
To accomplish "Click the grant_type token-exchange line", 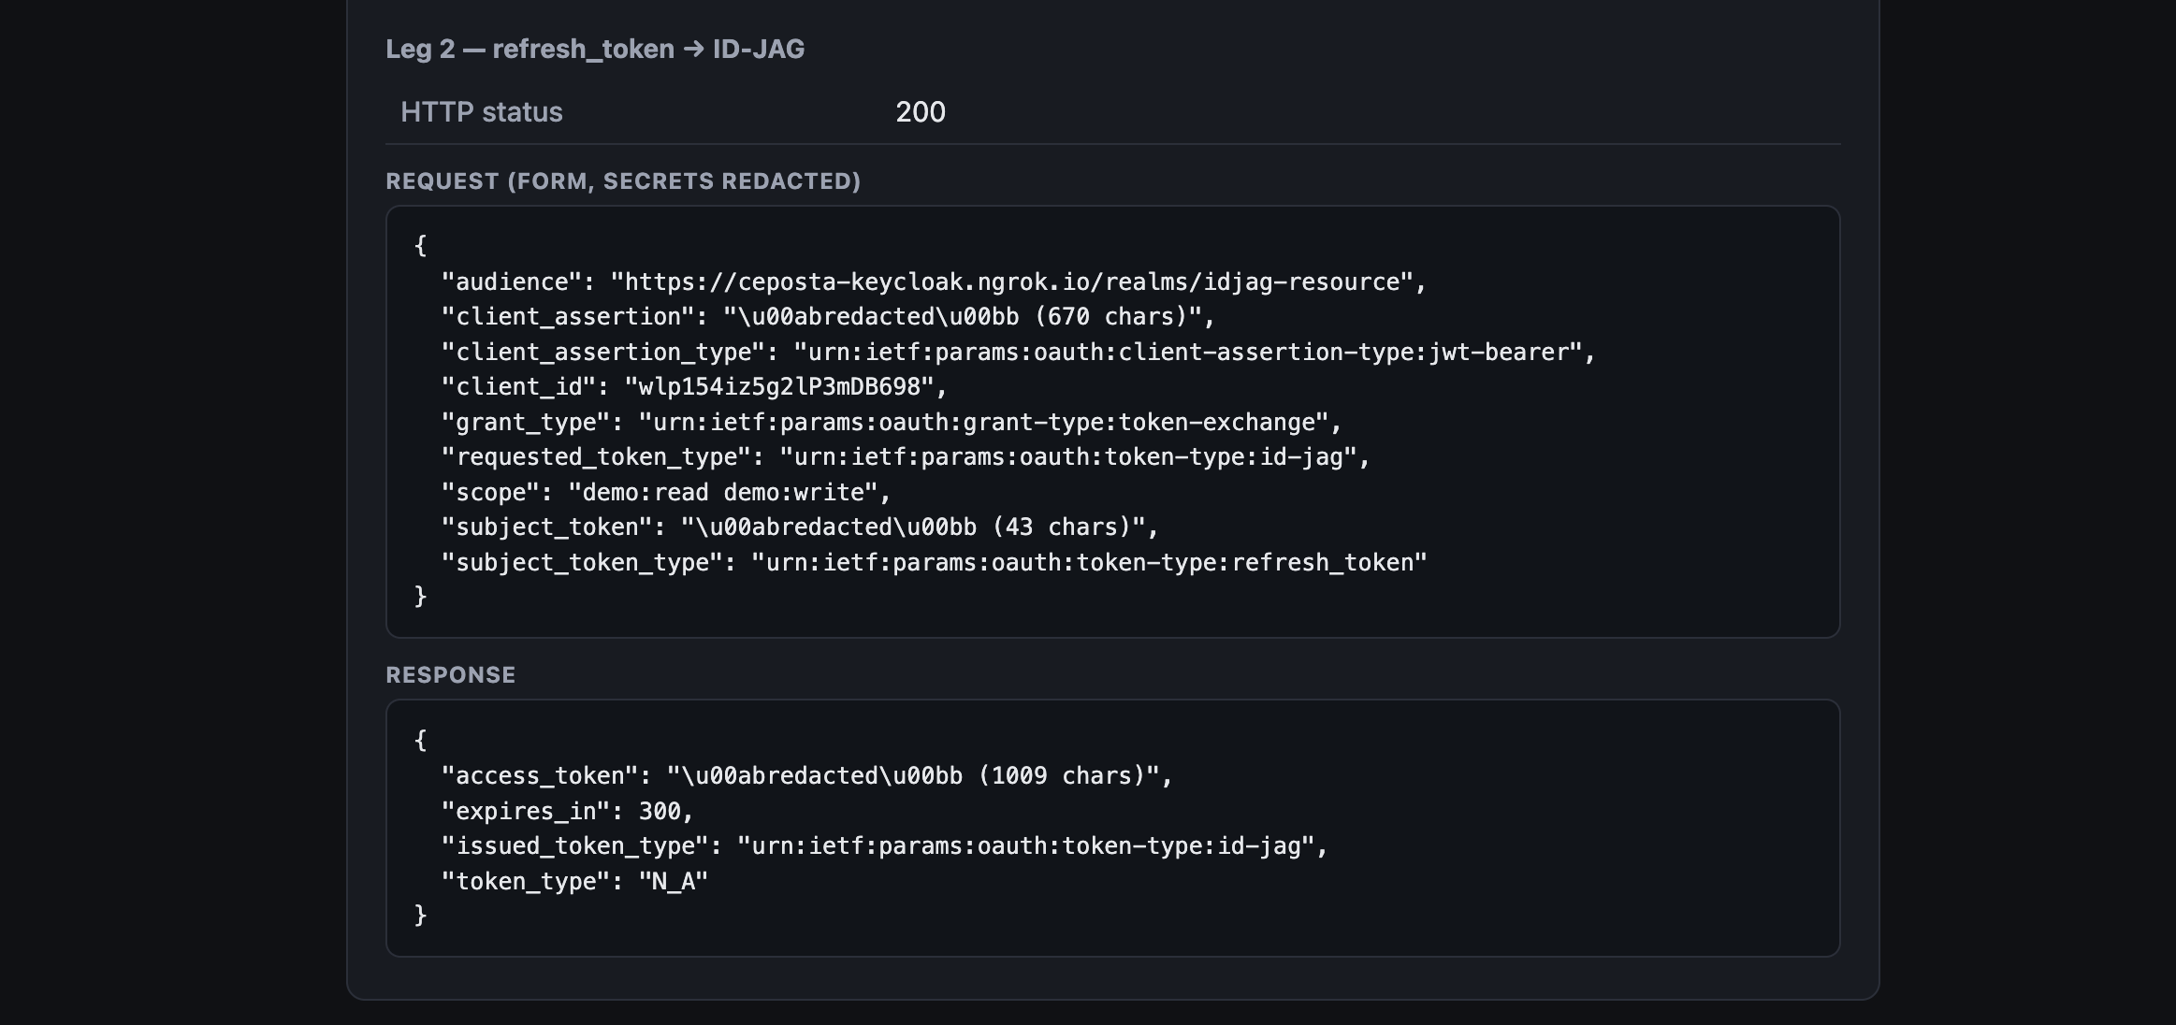I will point(892,422).
